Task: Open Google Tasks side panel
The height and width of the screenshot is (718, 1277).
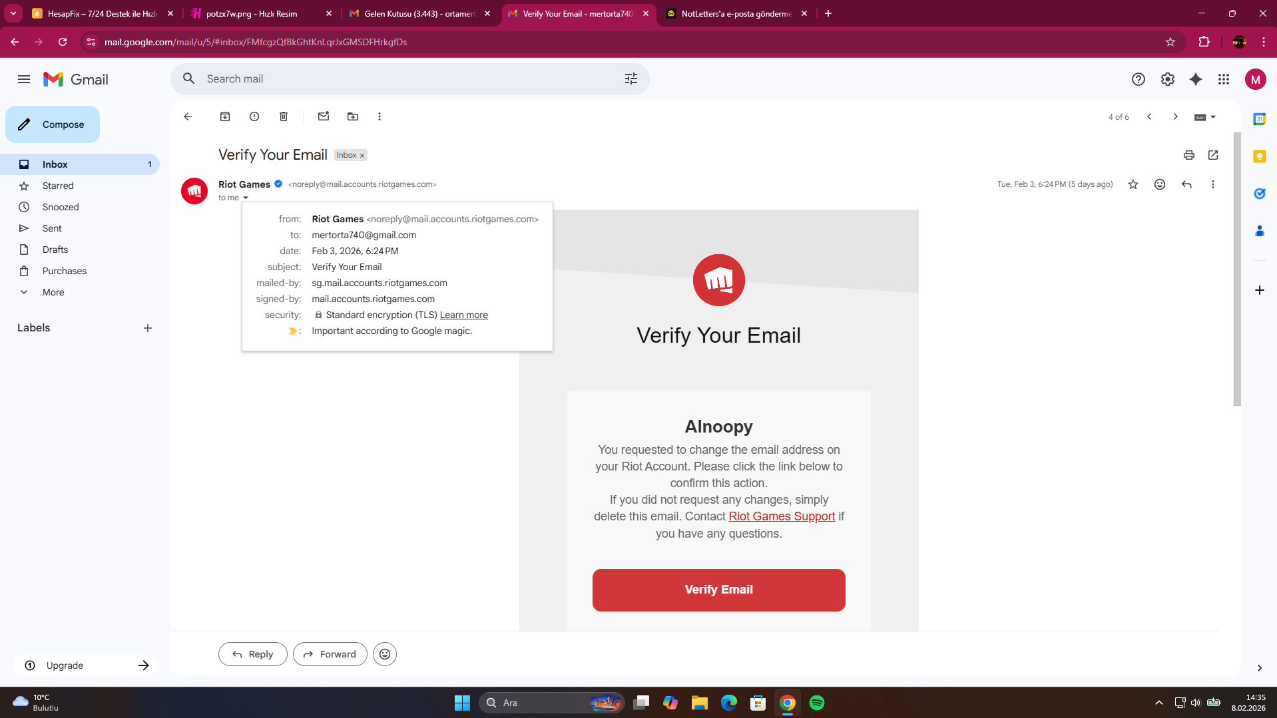Action: pos(1259,194)
